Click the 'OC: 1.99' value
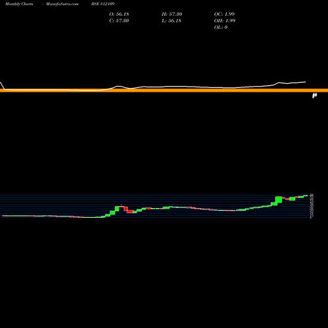Screen dimensions: 328x328 224,14
